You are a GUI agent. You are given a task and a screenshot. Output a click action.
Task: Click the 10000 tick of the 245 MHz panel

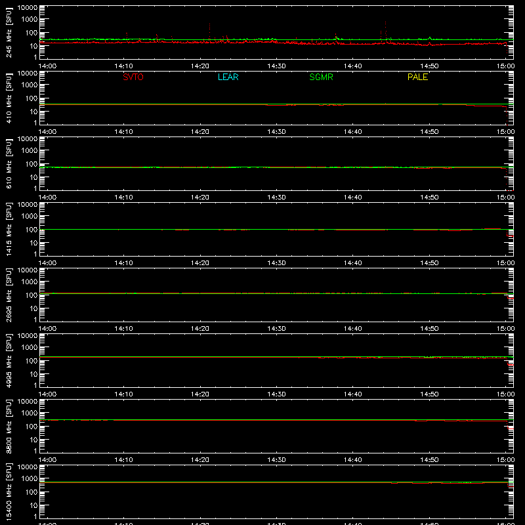(28, 8)
